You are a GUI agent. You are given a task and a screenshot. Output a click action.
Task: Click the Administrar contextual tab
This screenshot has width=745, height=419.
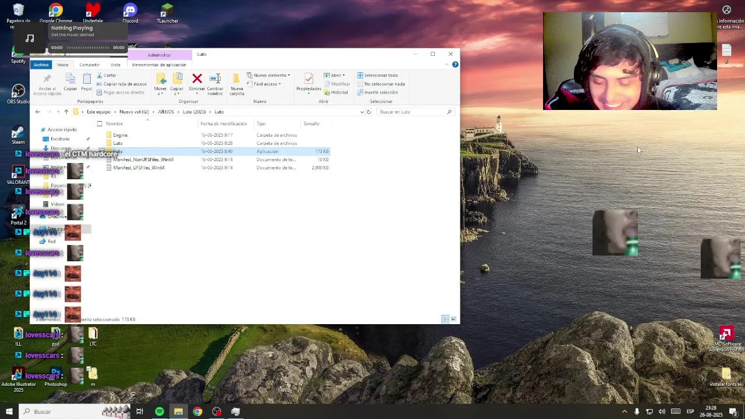pos(159,55)
